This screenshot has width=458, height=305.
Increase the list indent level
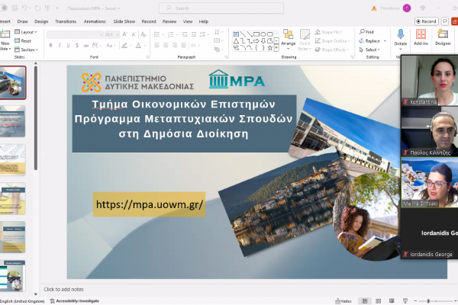pos(193,34)
